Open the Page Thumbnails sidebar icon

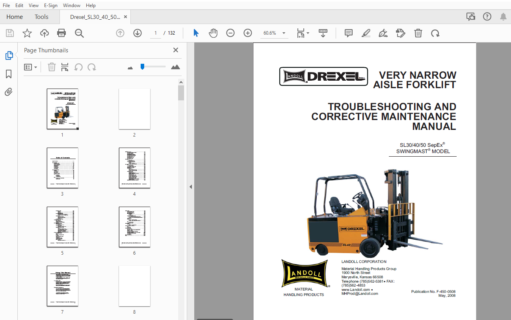click(x=9, y=55)
